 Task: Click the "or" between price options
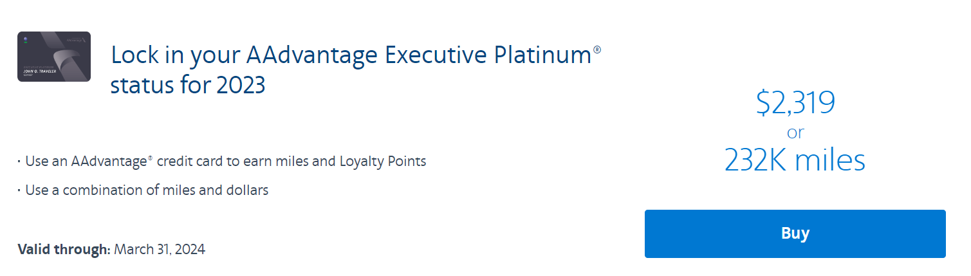(x=795, y=133)
